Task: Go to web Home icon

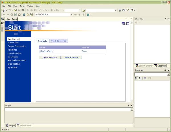Action: [x=19, y=15]
